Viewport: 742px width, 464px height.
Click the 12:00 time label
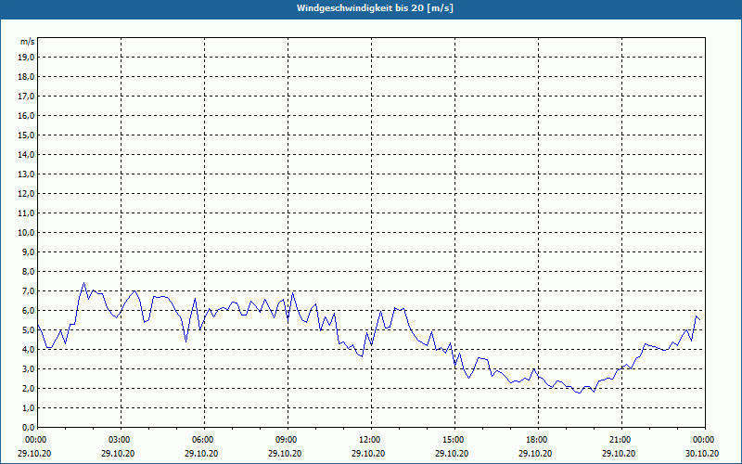tap(371, 440)
